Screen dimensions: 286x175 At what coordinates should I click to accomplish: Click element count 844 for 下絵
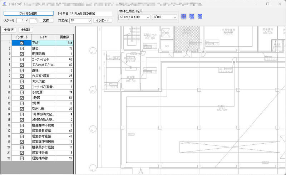pyautogui.click(x=65, y=43)
